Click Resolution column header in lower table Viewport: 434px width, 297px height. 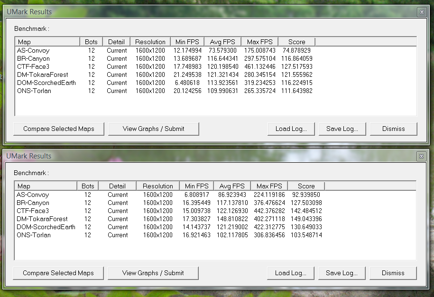click(x=158, y=186)
